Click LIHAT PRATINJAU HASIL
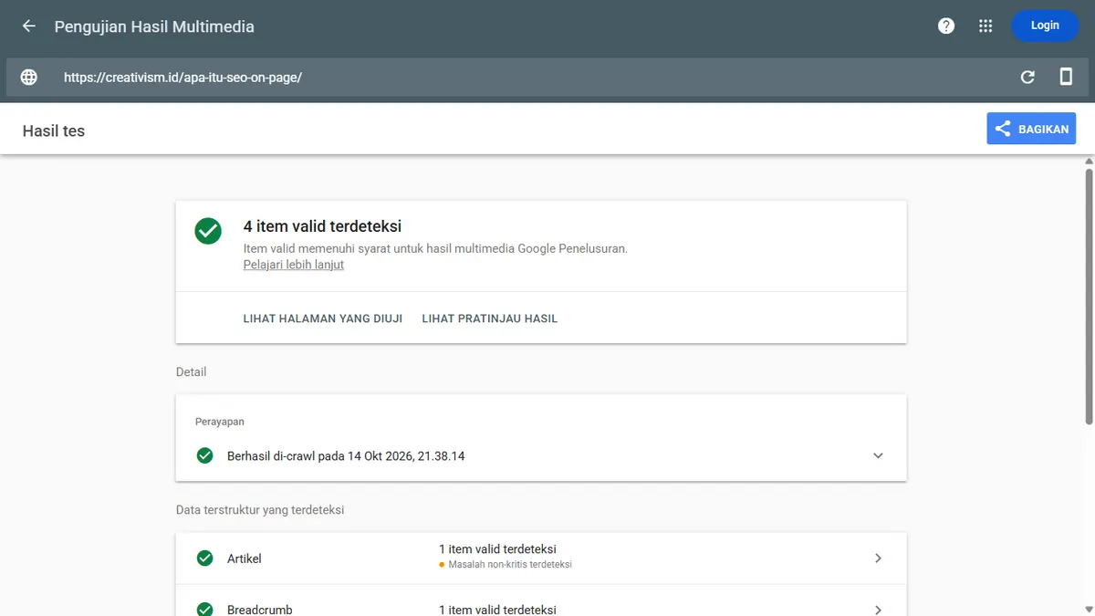1095x616 pixels. tap(490, 318)
